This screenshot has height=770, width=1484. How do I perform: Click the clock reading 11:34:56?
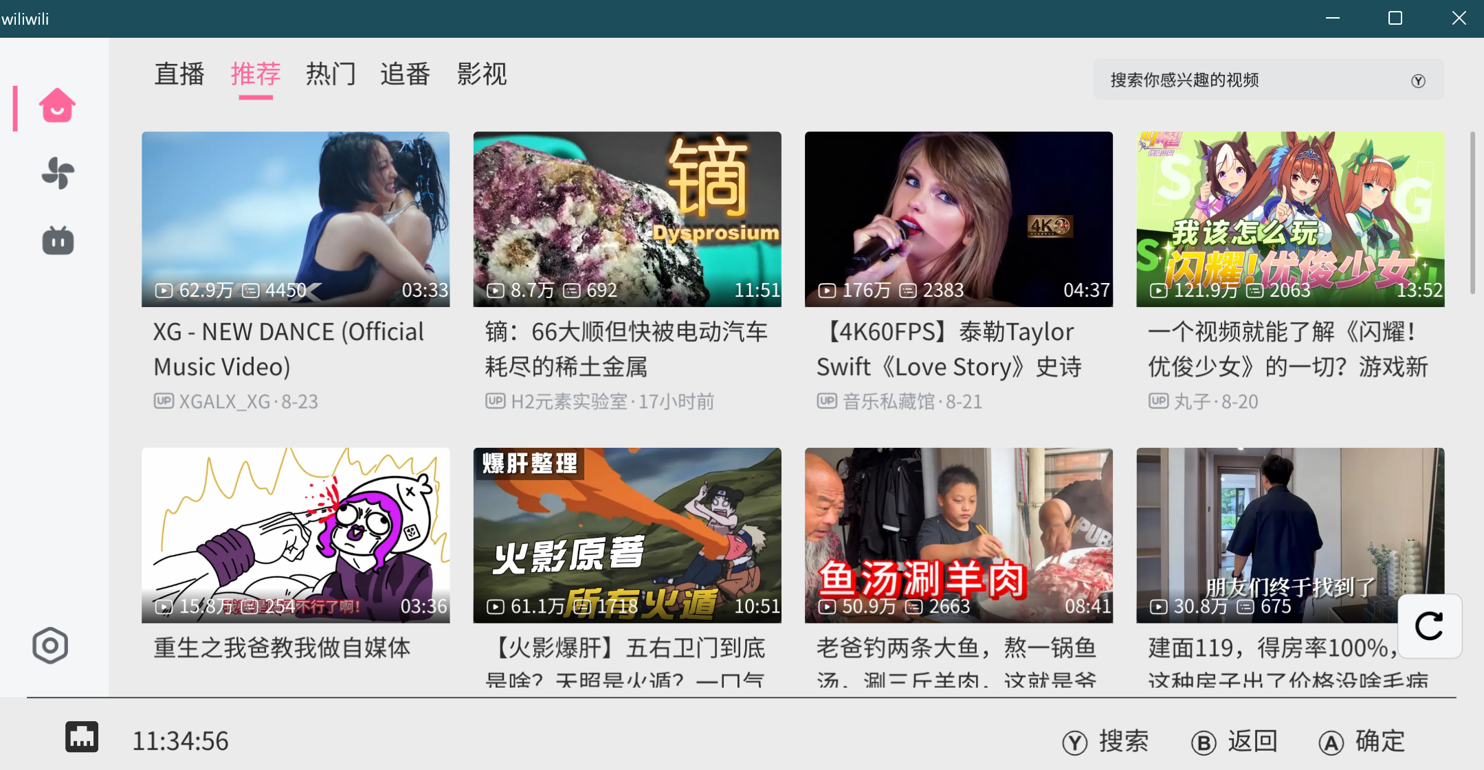click(x=180, y=741)
